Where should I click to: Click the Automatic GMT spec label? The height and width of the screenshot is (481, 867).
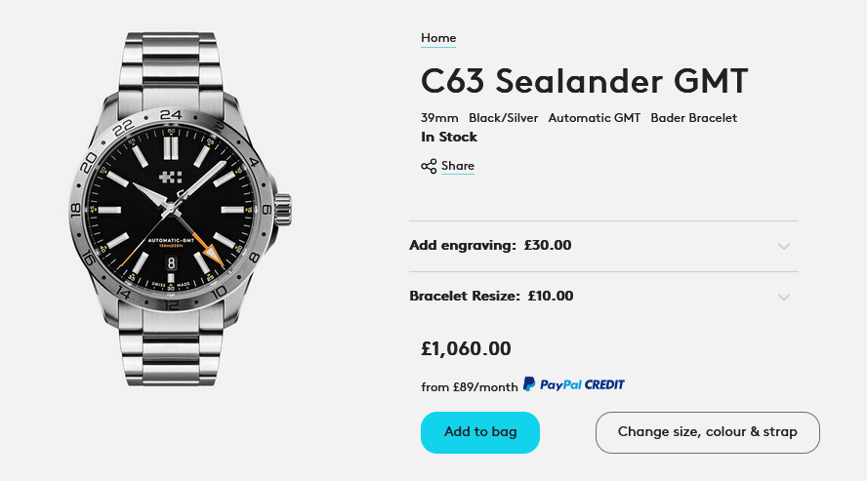click(x=594, y=118)
